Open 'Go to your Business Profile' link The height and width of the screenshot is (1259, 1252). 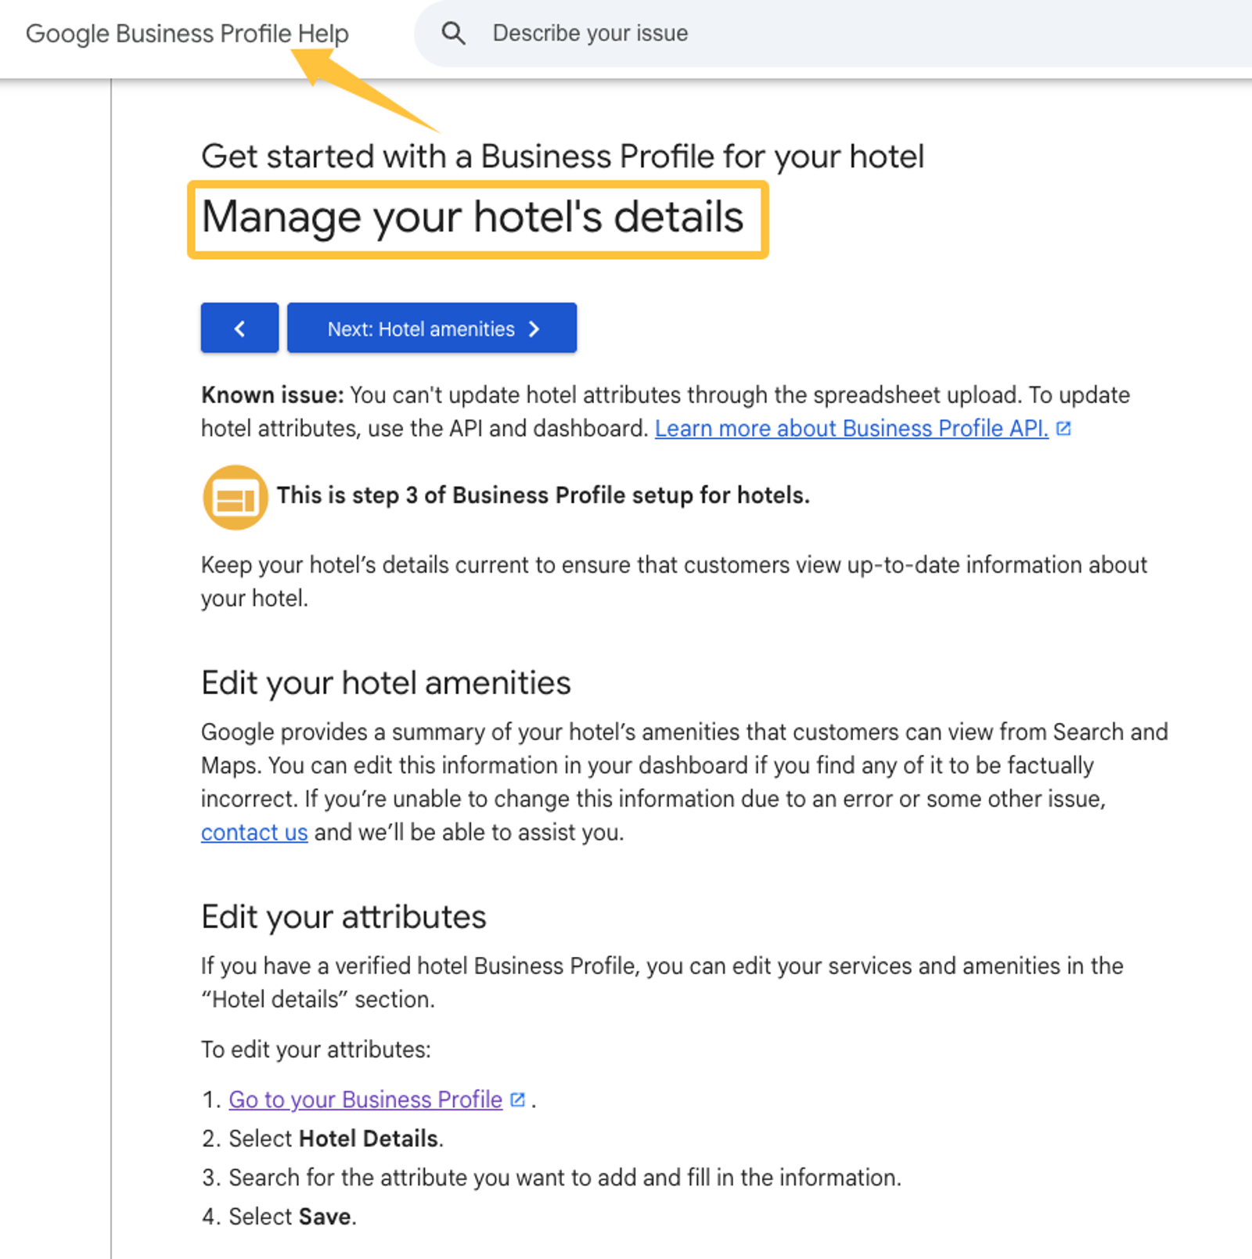(365, 1099)
